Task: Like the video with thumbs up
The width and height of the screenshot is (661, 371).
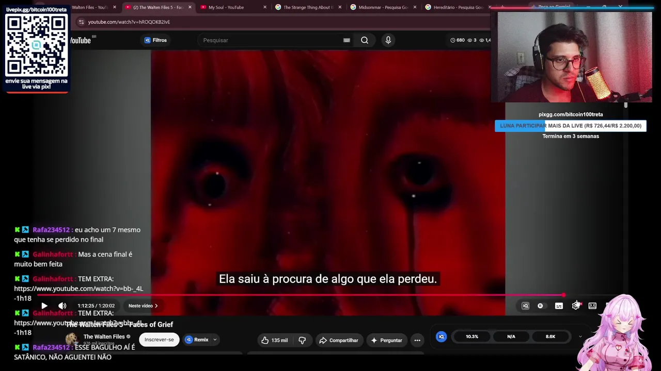Action: pos(275,340)
